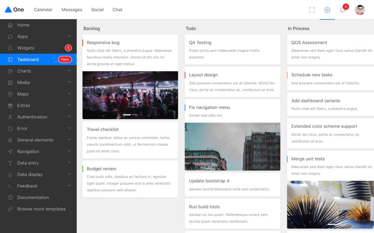
Task: Enter fullscreen mode via the expand icon
Action: click(312, 10)
